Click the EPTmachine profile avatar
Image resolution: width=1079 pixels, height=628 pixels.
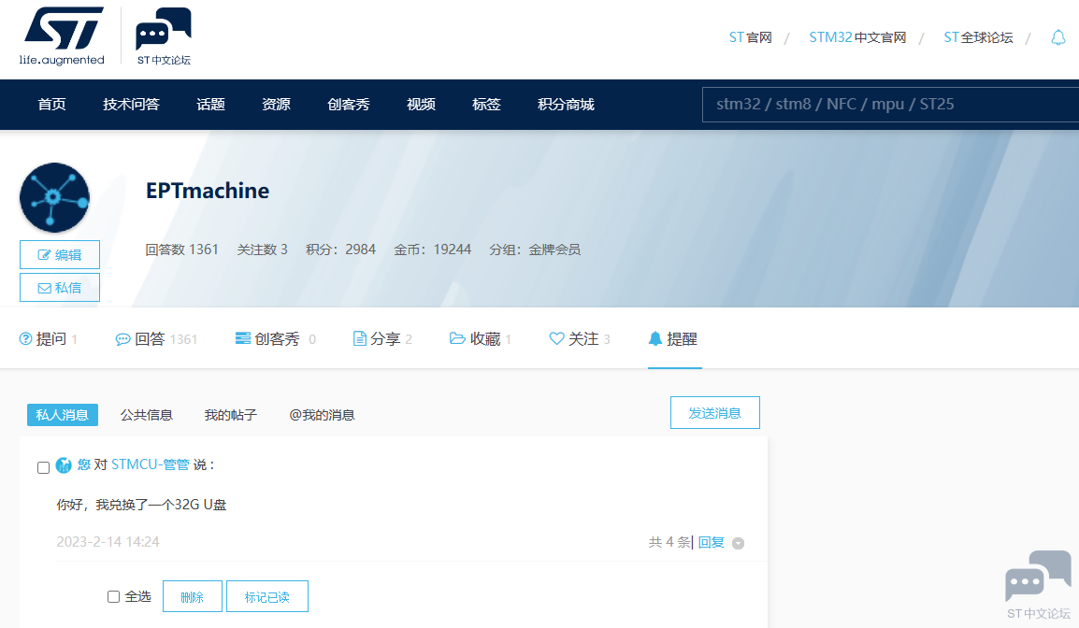pyautogui.click(x=54, y=197)
